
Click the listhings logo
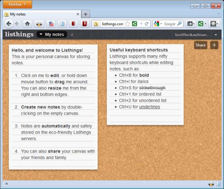tap(19, 34)
